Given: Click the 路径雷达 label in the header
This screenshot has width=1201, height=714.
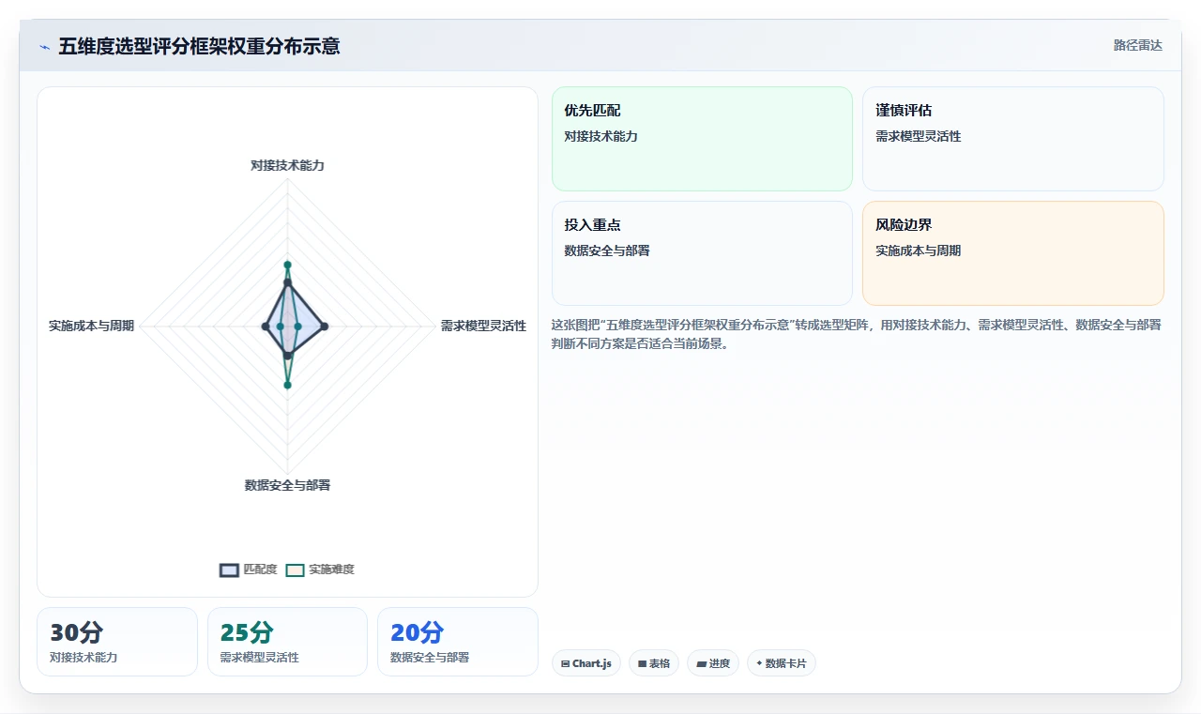Looking at the screenshot, I should [x=1137, y=45].
